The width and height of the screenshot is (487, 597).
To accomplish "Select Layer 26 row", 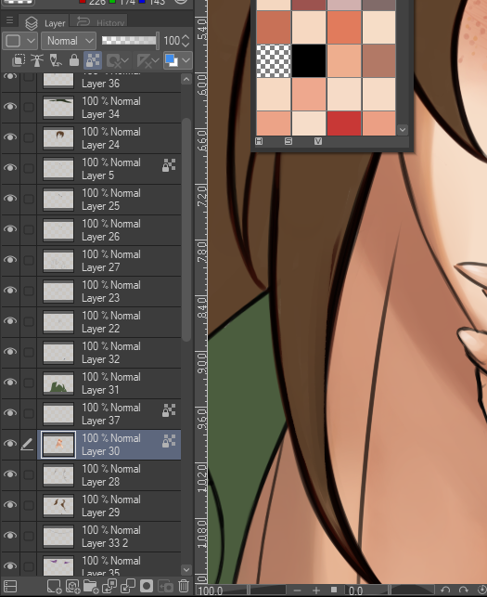I will click(x=109, y=230).
